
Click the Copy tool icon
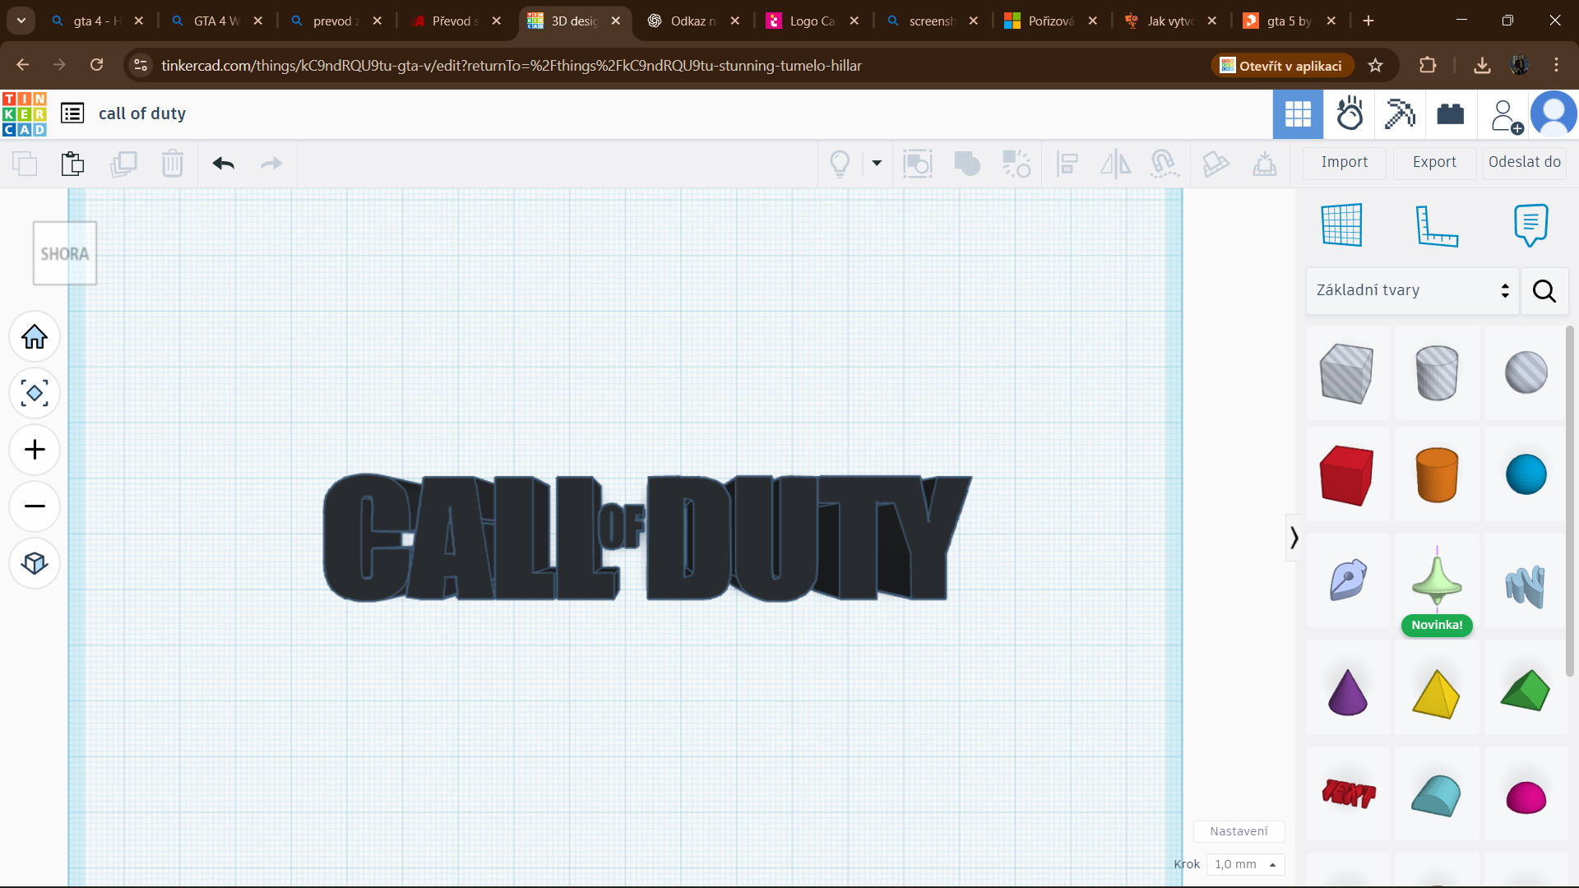pyautogui.click(x=25, y=164)
